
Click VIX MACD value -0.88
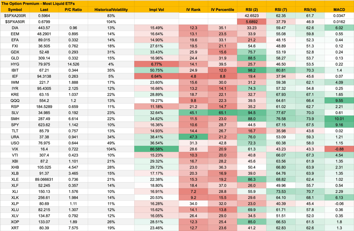pyautogui.click(x=339, y=149)
